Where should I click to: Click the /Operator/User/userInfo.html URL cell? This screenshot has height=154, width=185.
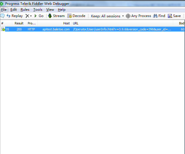point(122,29)
